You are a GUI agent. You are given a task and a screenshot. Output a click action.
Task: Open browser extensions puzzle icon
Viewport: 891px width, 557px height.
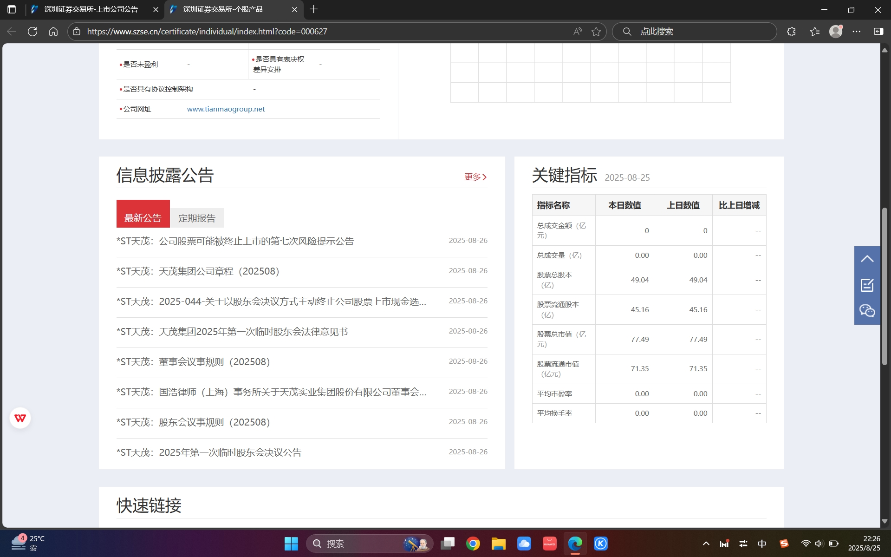(x=792, y=32)
